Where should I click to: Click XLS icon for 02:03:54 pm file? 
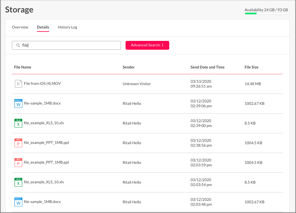(x=18, y=182)
